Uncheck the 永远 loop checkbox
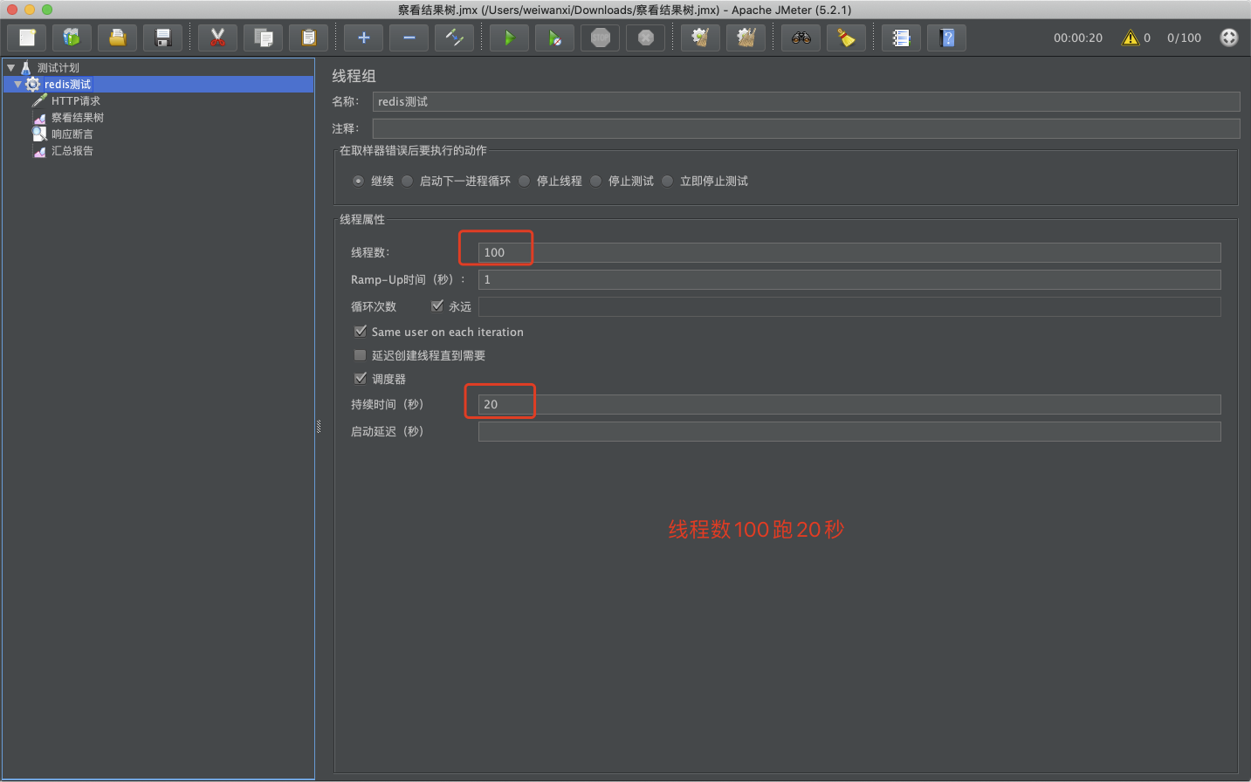This screenshot has height=782, width=1251. (437, 305)
